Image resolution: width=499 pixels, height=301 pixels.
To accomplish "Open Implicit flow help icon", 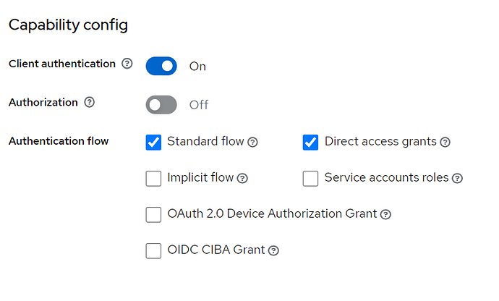I will (x=243, y=178).
